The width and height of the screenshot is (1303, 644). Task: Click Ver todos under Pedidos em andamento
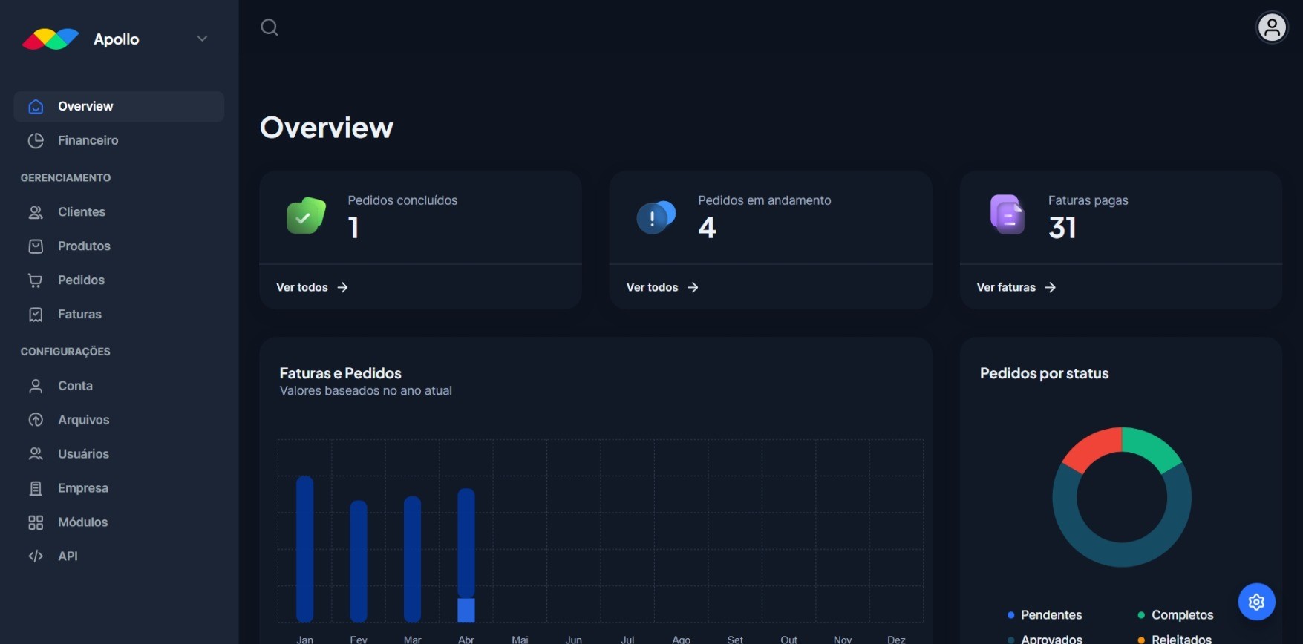click(662, 287)
